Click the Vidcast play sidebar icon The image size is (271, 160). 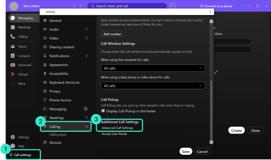coord(13,74)
